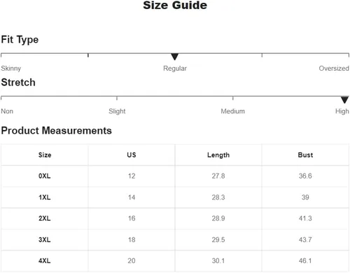
Task: Click the 46.1 bust value cell
Action: click(305, 261)
